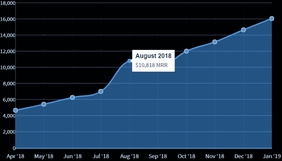Click the Sep '18 x-axis label

tap(158, 156)
